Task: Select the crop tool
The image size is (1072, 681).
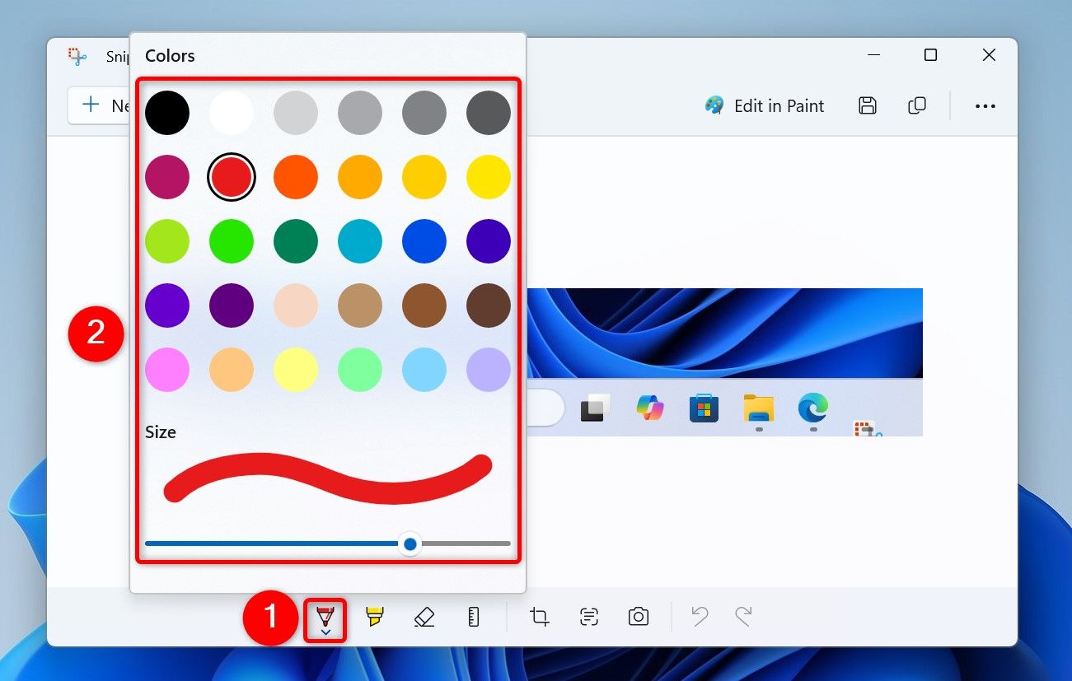Action: pos(539,616)
